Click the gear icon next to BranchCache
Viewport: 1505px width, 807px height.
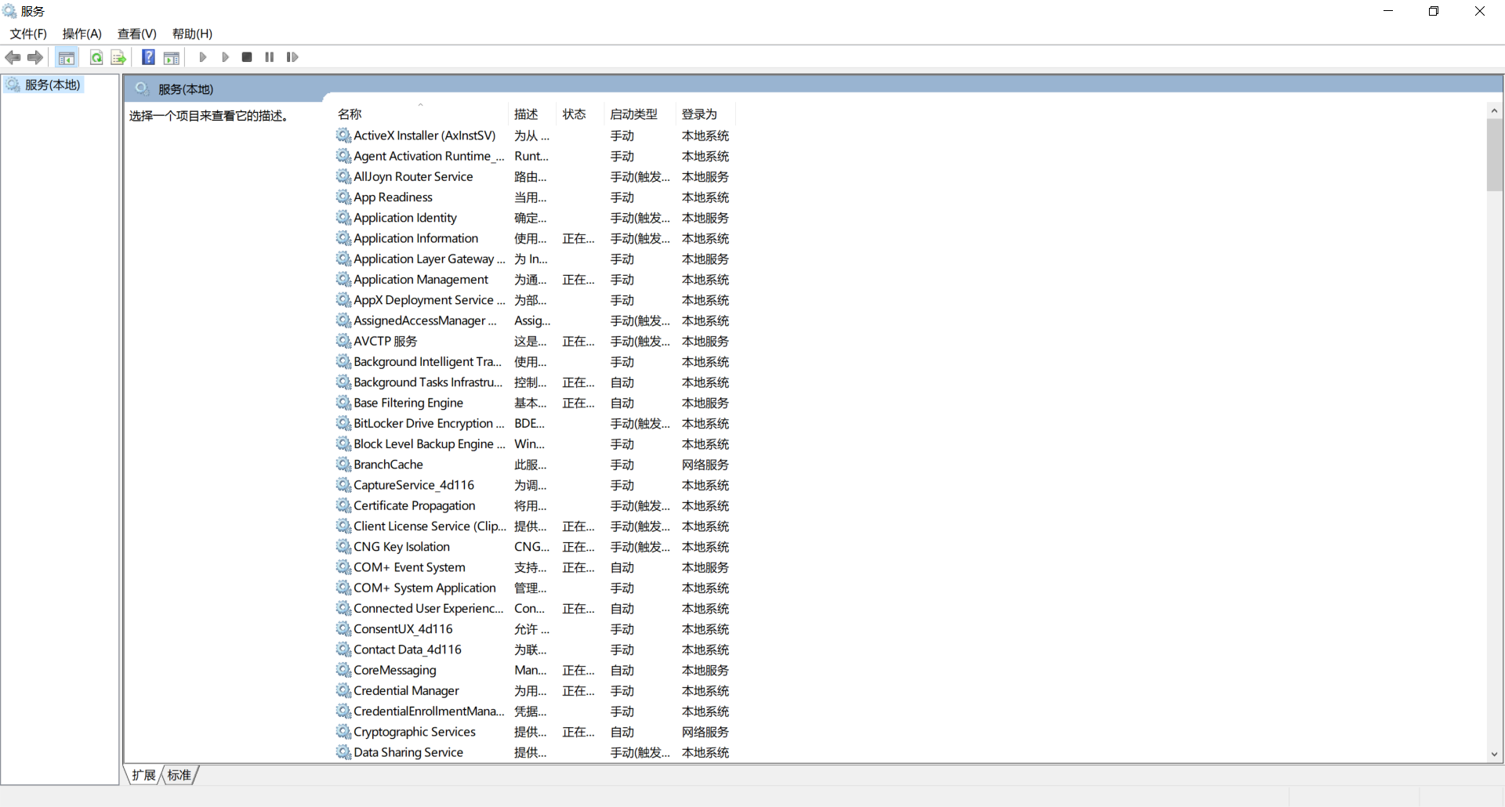tap(343, 465)
